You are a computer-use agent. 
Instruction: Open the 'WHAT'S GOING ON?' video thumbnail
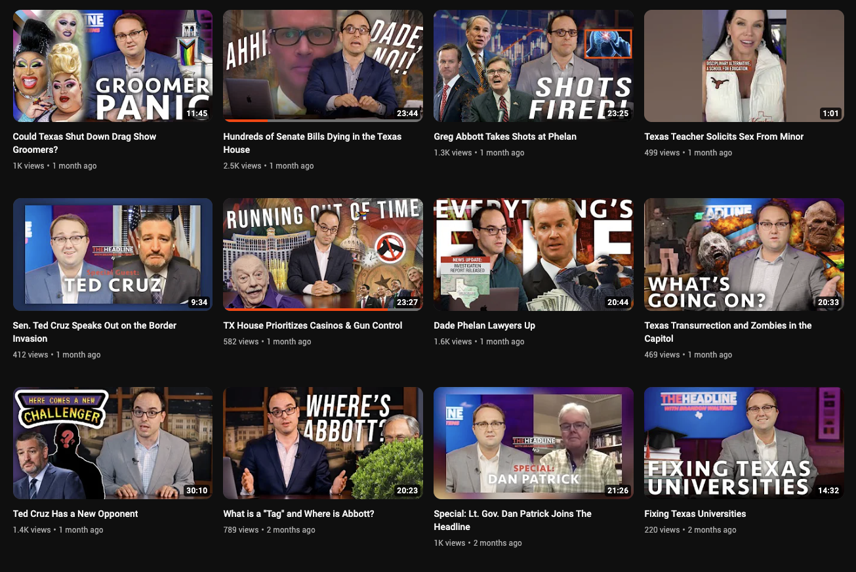744,254
